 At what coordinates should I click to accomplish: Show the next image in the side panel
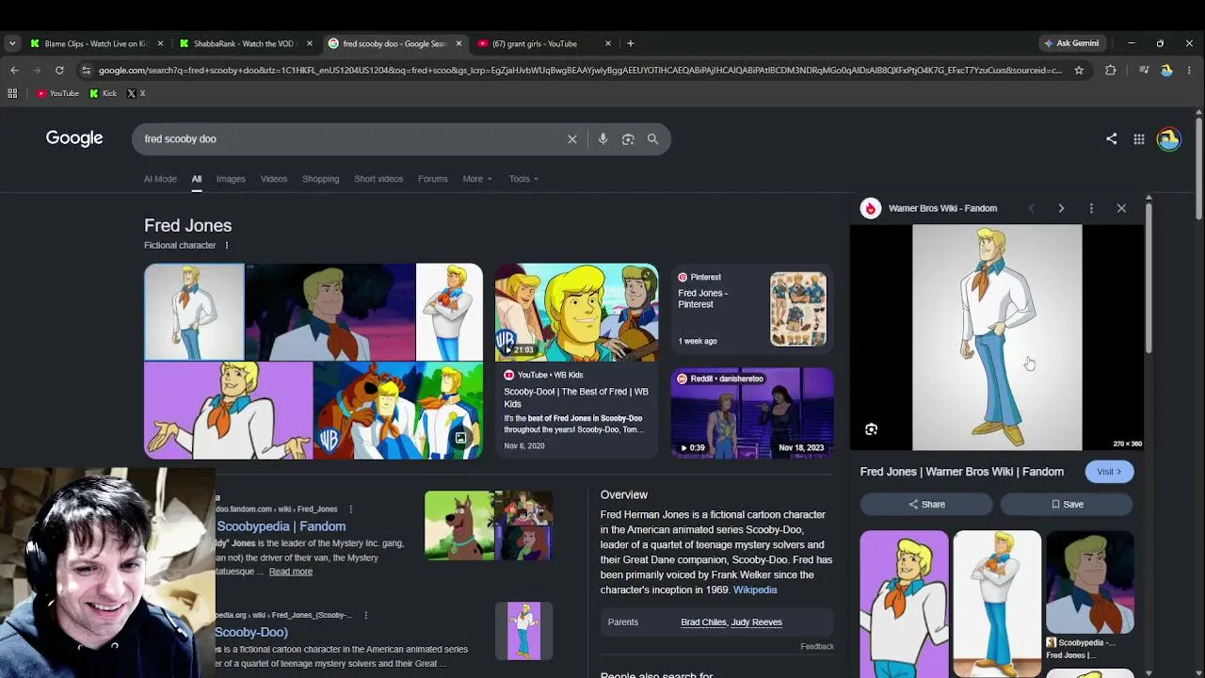(1061, 208)
